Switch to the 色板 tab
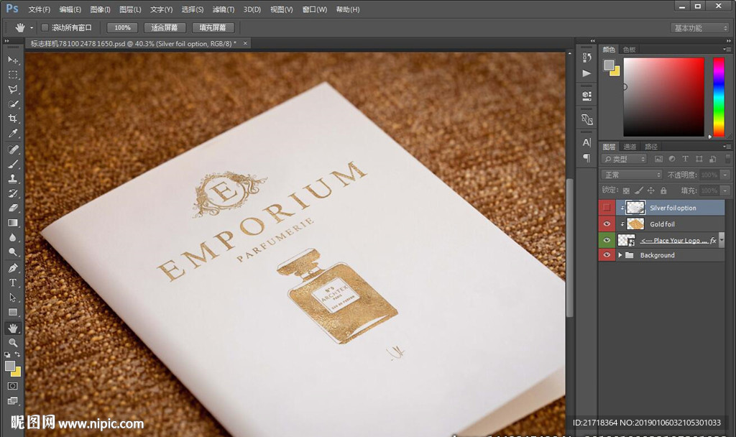This screenshot has height=437, width=736. [x=629, y=50]
